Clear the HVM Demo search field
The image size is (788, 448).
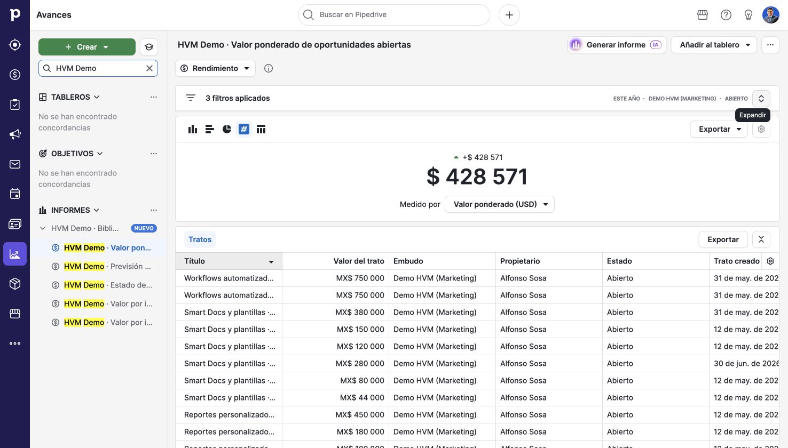point(149,68)
